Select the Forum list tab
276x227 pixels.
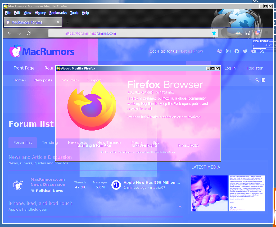coord(23,142)
